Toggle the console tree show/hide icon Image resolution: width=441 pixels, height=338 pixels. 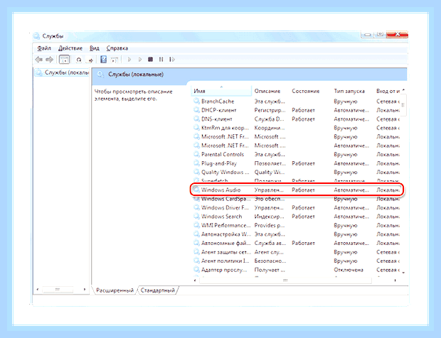coord(64,60)
